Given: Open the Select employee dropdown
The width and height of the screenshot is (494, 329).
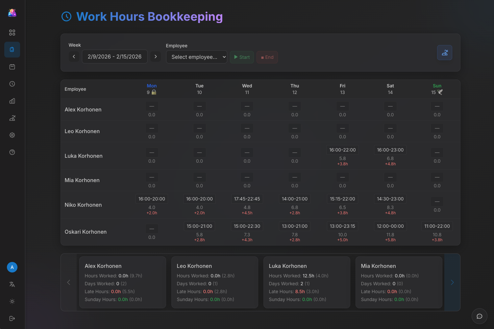Looking at the screenshot, I should click(x=196, y=57).
